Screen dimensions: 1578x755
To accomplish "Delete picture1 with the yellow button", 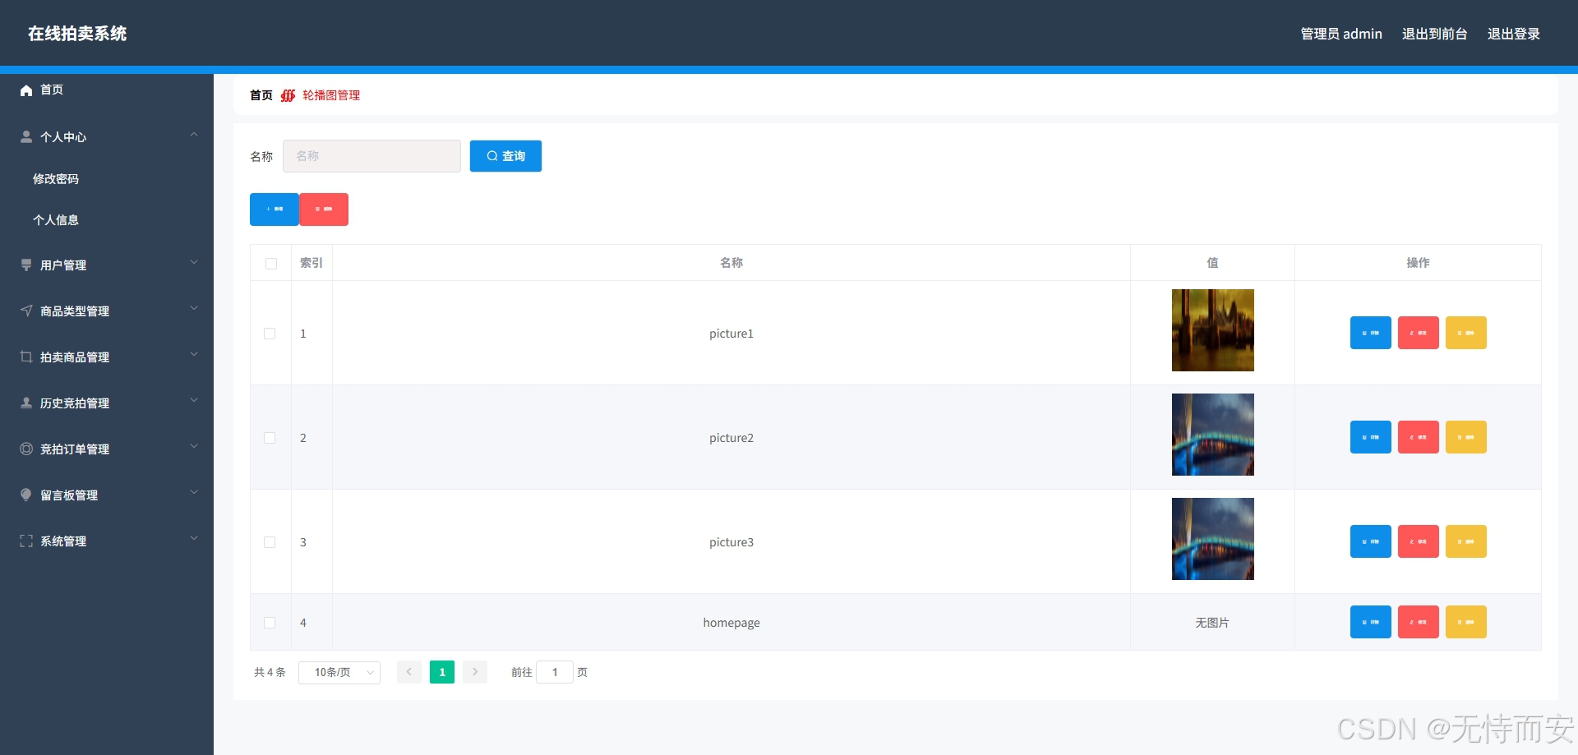I will (x=1466, y=333).
